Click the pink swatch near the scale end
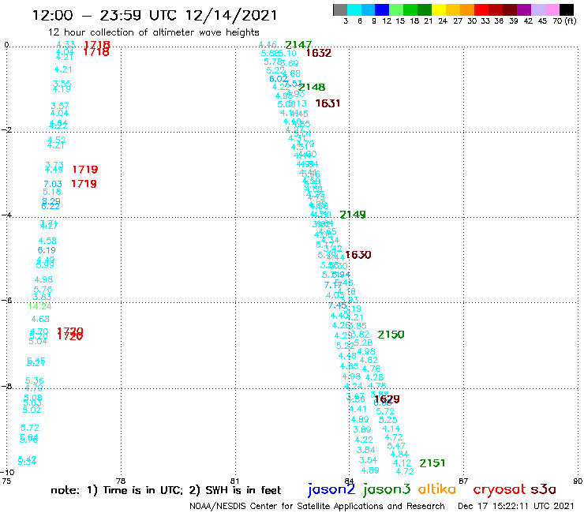Viewport: 584px width, 513px height. (x=552, y=10)
